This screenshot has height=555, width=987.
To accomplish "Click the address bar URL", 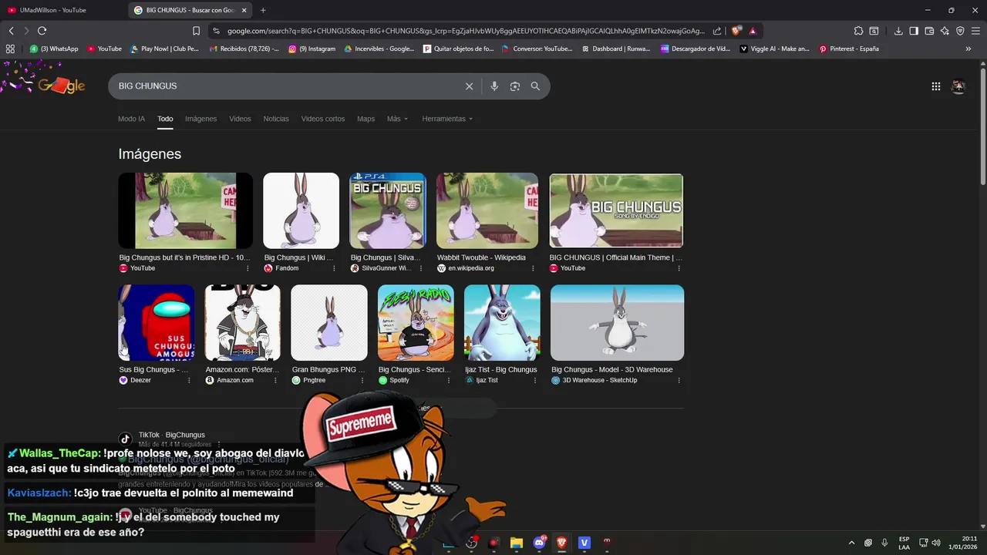I will pyautogui.click(x=466, y=31).
